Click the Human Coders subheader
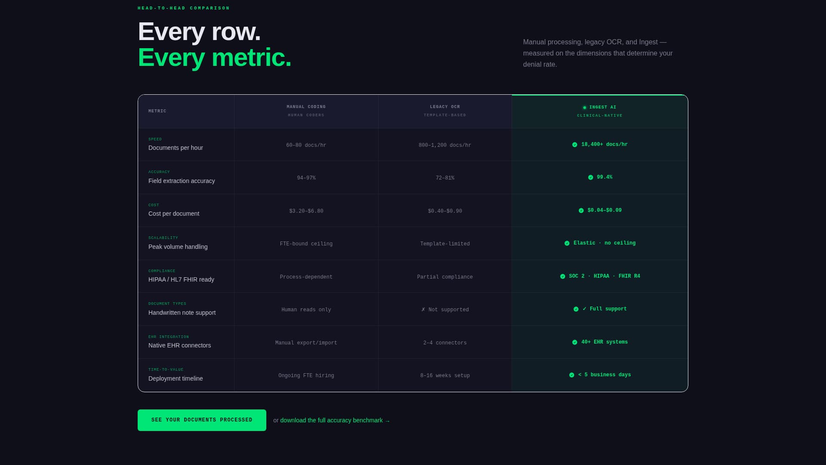 click(306, 115)
